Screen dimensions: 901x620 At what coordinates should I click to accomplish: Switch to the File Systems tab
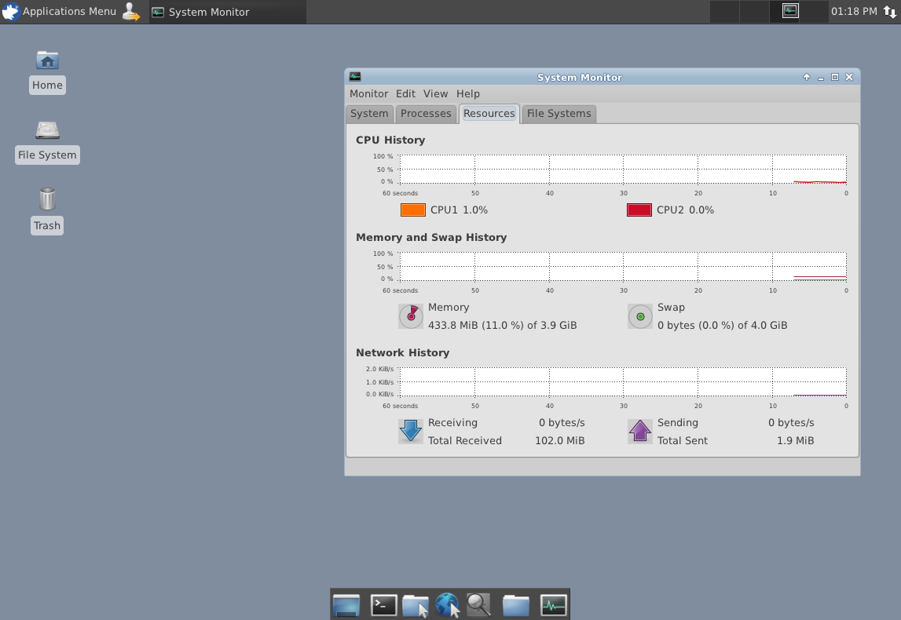(559, 114)
